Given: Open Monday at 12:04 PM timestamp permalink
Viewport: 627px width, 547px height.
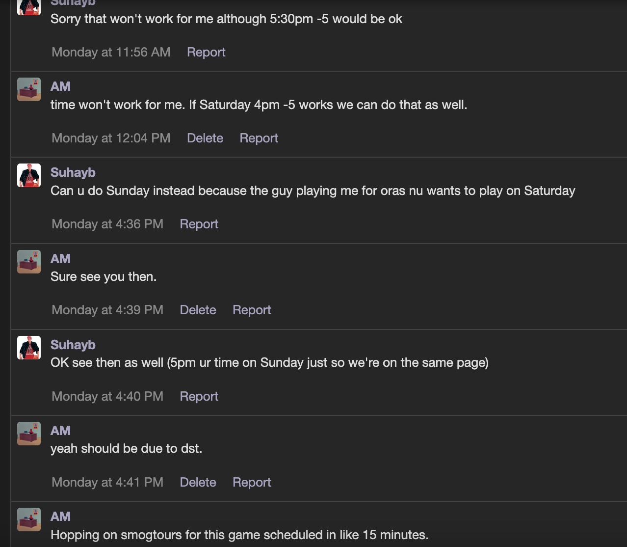Looking at the screenshot, I should coord(111,138).
